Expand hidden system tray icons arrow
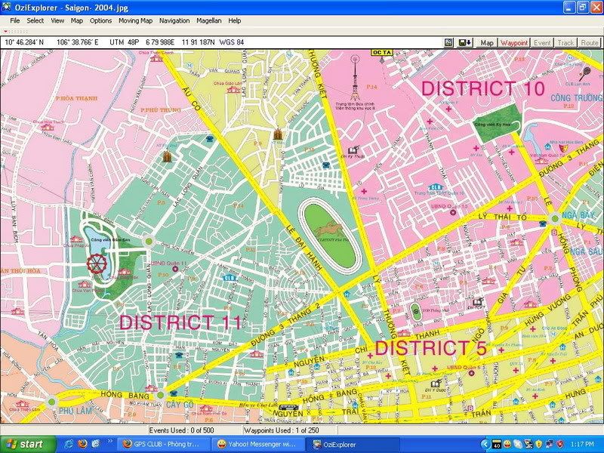The image size is (604, 453). (485, 445)
